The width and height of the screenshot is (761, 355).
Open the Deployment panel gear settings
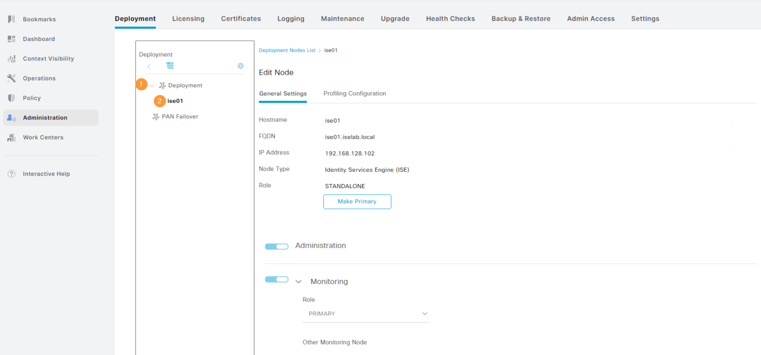pos(241,66)
